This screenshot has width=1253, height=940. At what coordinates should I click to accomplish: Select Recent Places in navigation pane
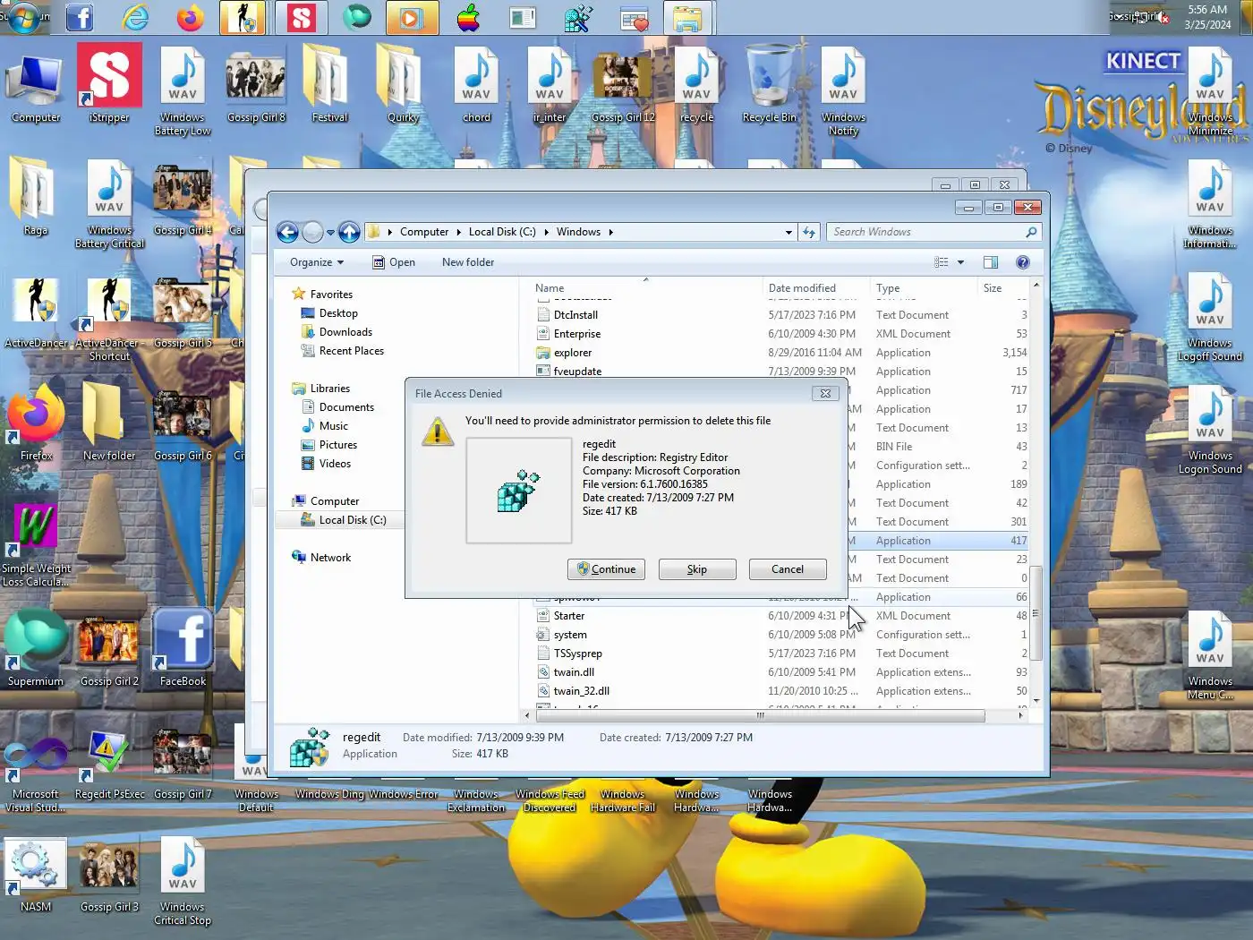coord(351,351)
